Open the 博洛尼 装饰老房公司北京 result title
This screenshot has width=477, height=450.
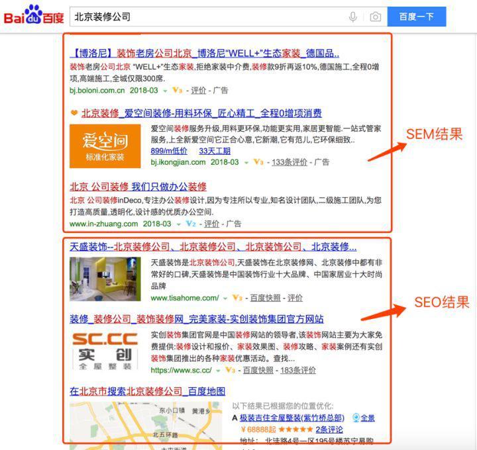(205, 53)
